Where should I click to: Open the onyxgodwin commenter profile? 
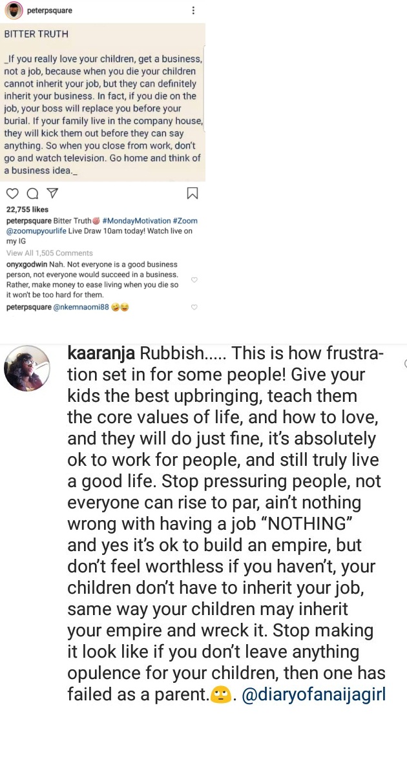pos(26,265)
